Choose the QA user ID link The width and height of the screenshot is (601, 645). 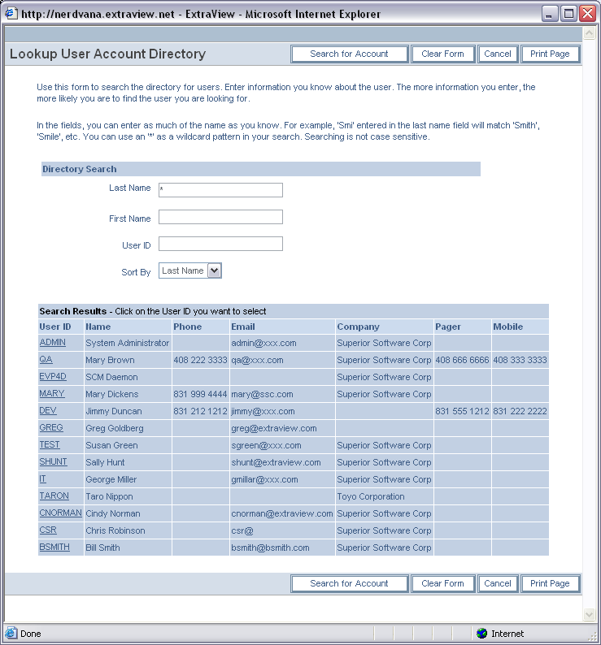(46, 360)
